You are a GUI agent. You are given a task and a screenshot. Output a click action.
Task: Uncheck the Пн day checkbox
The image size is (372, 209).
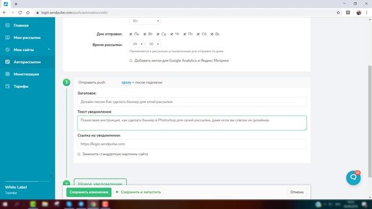click(x=131, y=34)
